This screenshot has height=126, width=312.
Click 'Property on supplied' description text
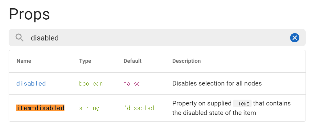(x=202, y=103)
